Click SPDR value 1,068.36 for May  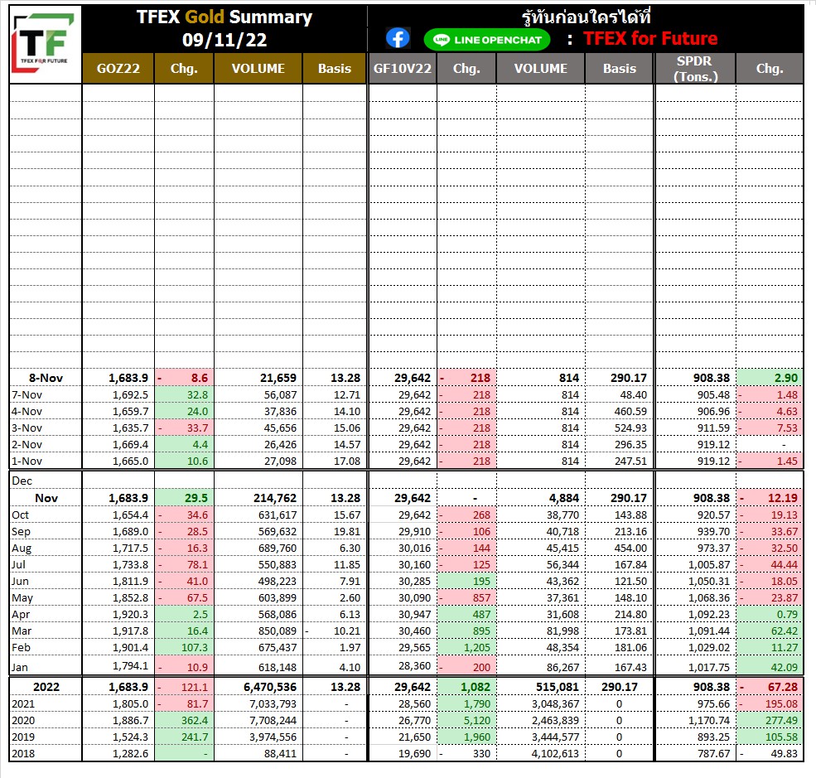[709, 598]
